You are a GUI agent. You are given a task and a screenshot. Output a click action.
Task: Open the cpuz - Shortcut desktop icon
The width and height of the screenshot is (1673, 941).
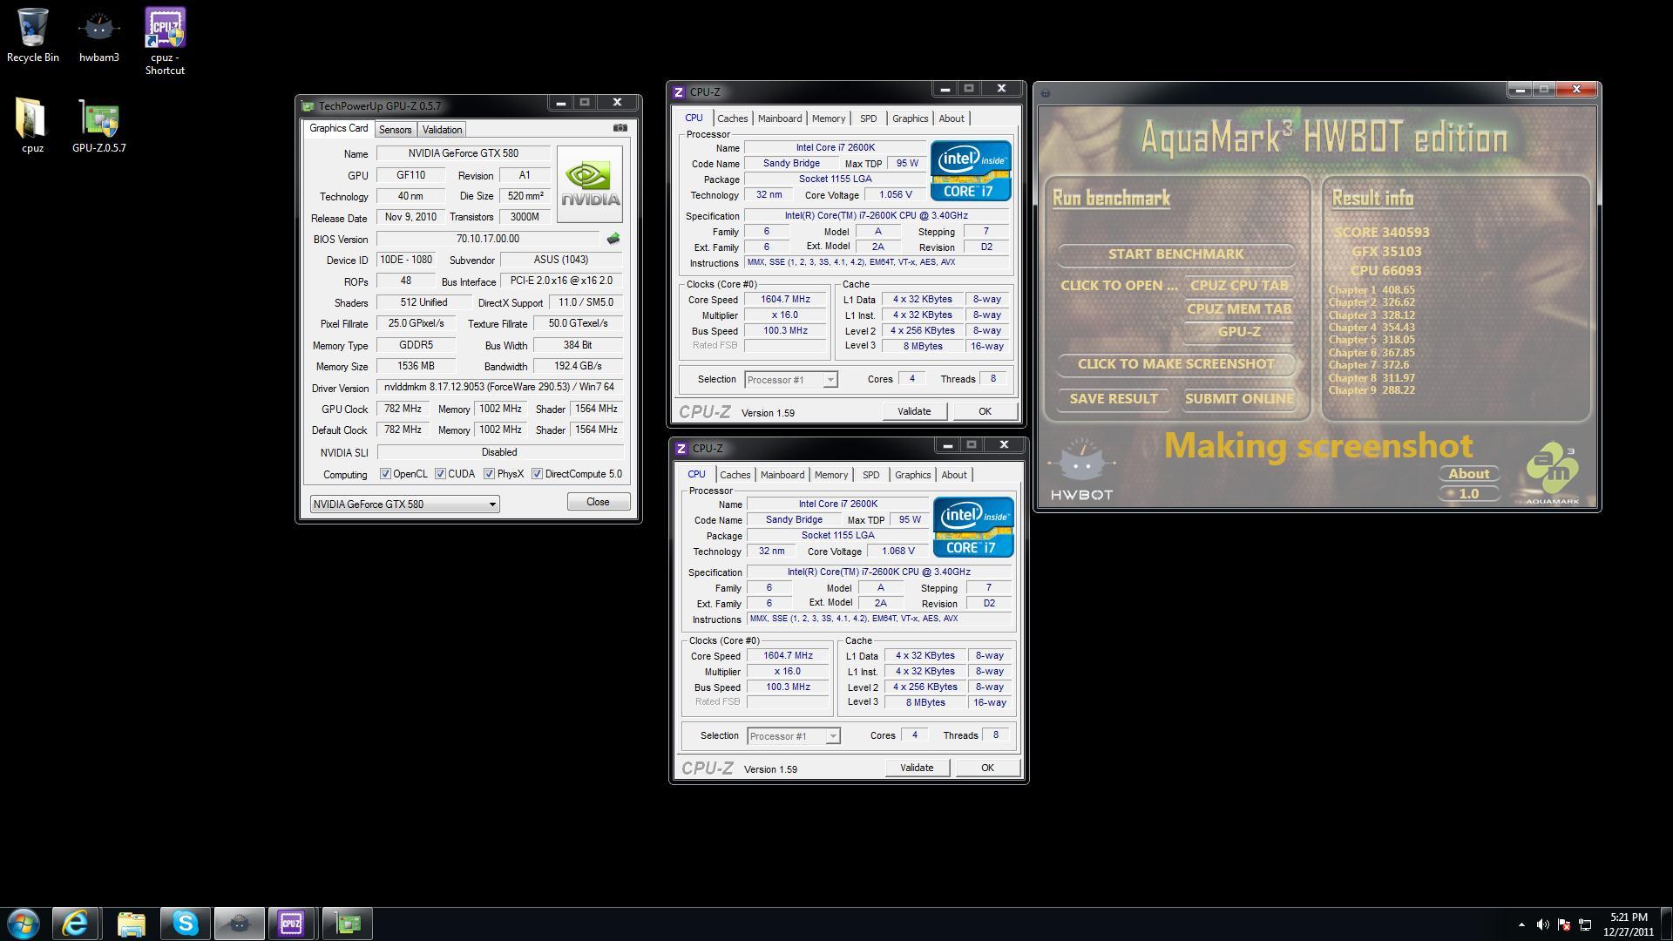(165, 41)
